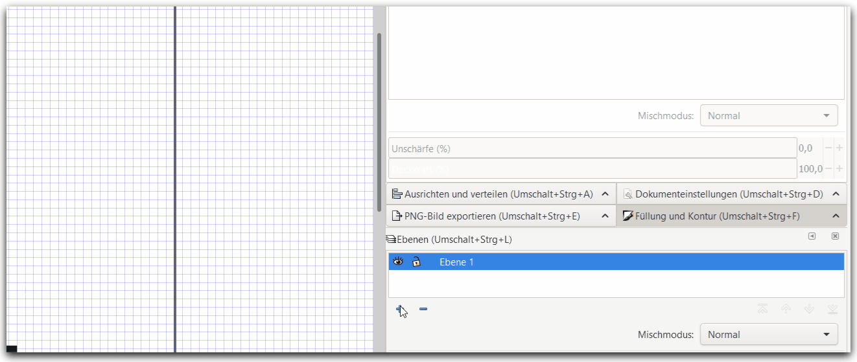Open the Mischmodus dropdown in layers panel
The width and height of the screenshot is (857, 362).
pyautogui.click(x=769, y=335)
